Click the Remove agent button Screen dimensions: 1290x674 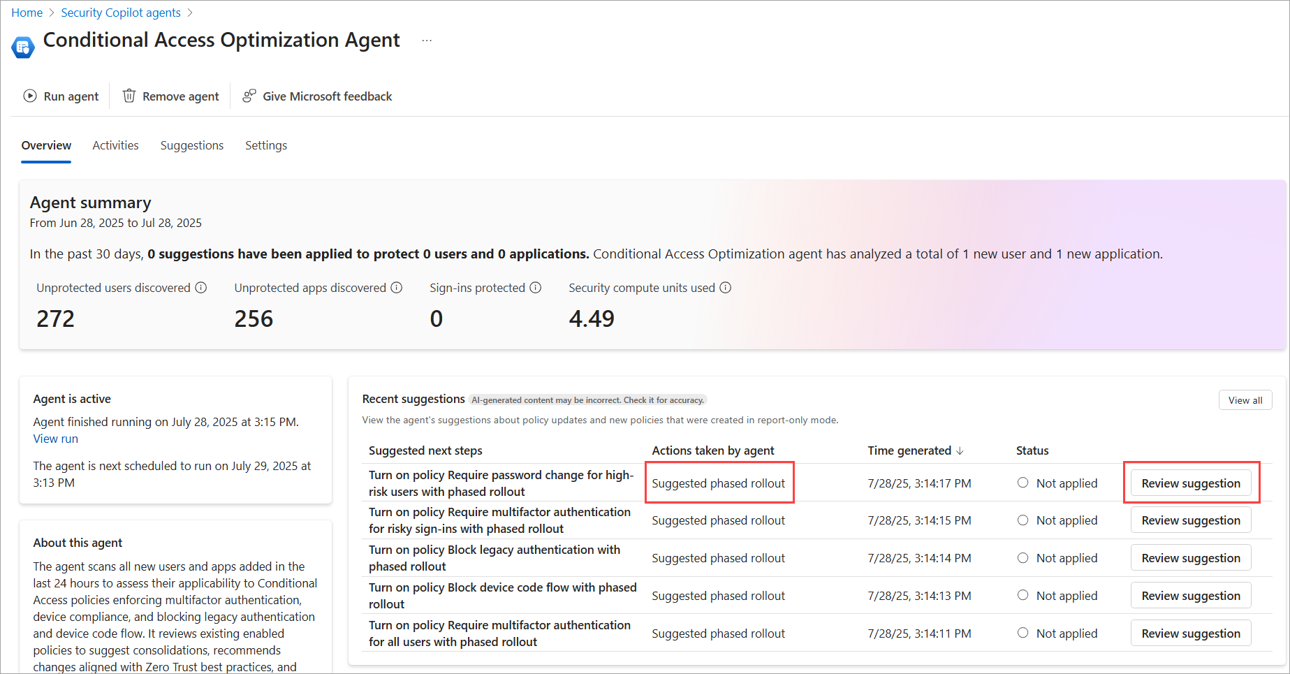(x=171, y=96)
